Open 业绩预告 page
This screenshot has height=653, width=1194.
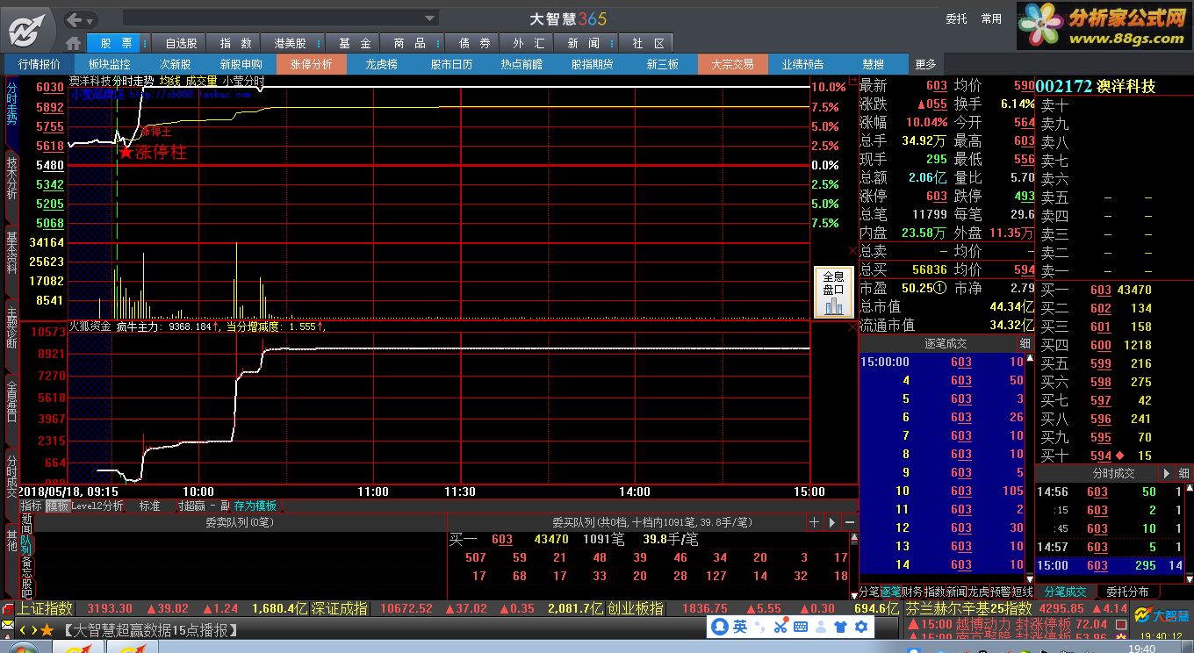(x=803, y=64)
